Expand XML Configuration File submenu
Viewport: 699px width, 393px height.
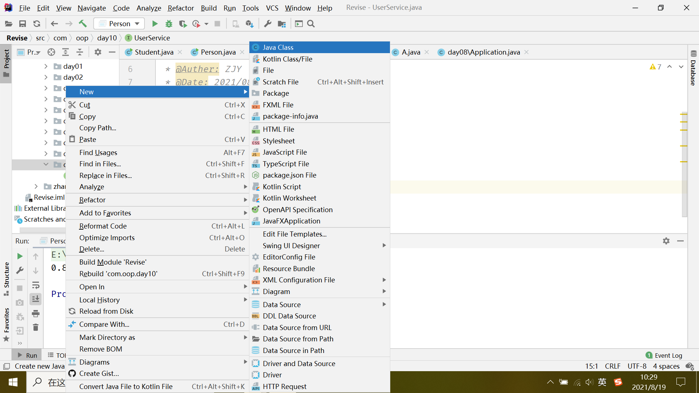[x=320, y=280]
